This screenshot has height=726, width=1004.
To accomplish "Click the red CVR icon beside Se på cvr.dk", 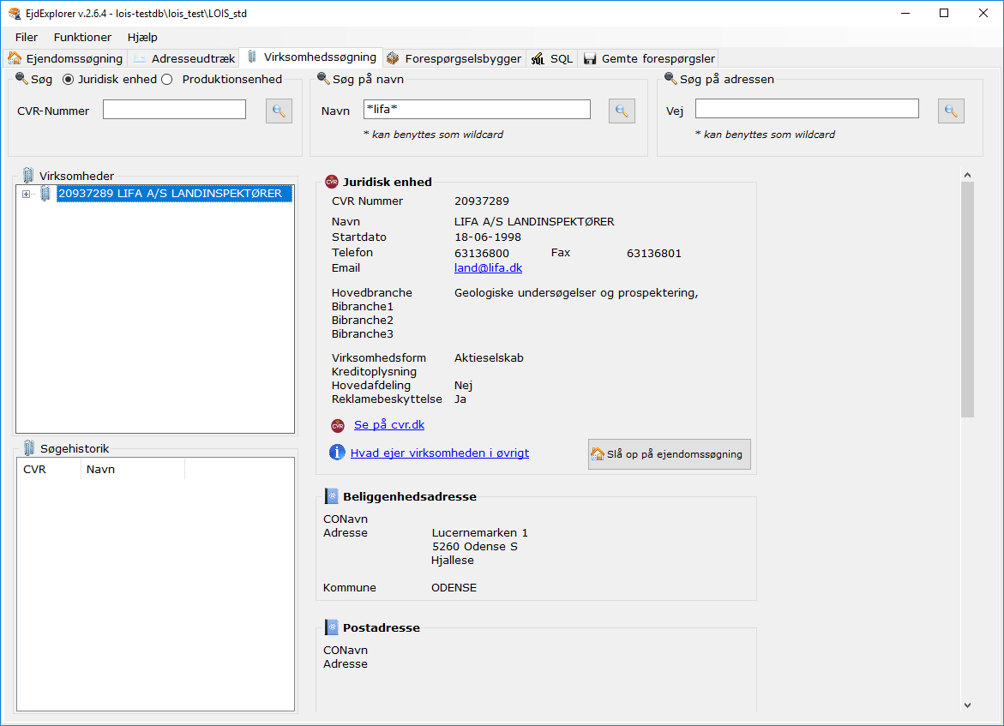I will [338, 426].
